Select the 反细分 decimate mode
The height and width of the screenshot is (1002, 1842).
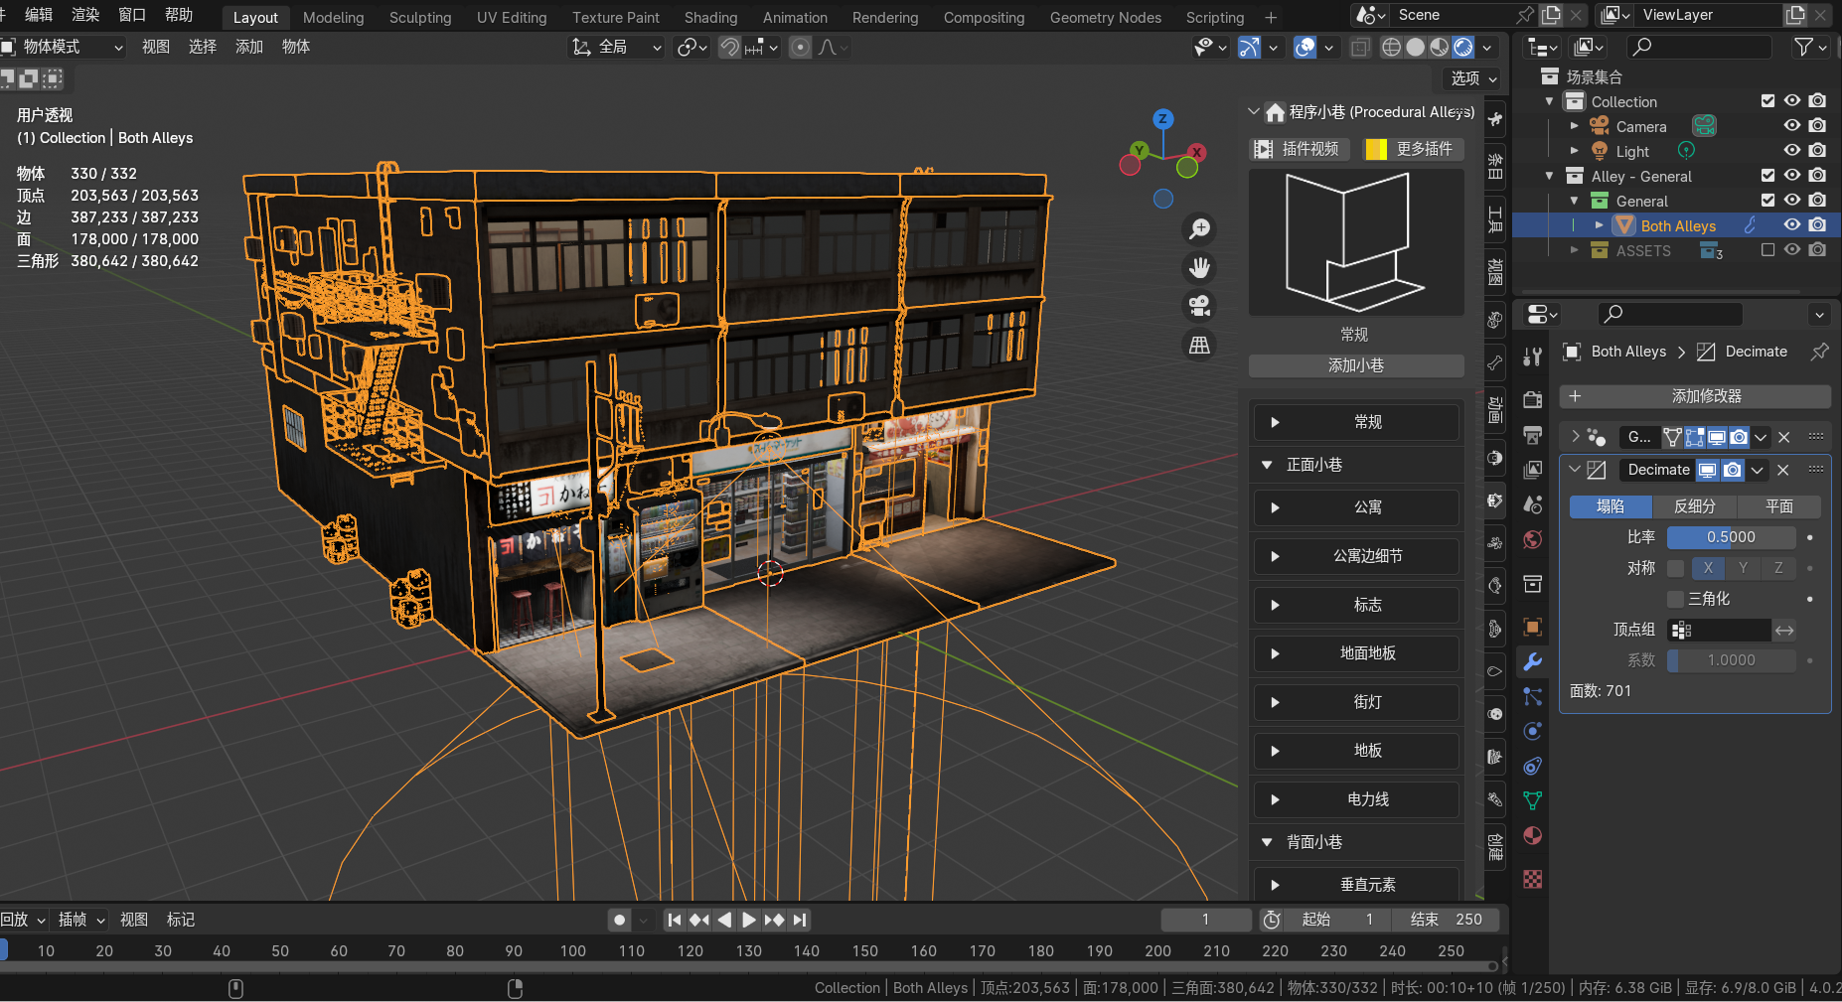[1695, 506]
